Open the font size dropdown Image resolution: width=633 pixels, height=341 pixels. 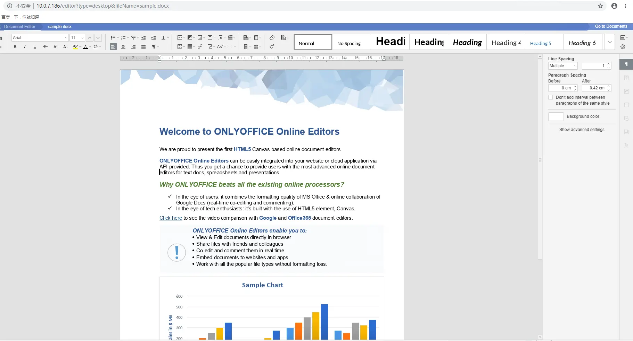(82, 38)
